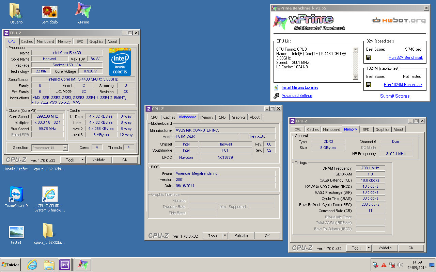Switch to Mainboard tab in CPU window
This screenshot has height=272, width=436.
[x=45, y=41]
